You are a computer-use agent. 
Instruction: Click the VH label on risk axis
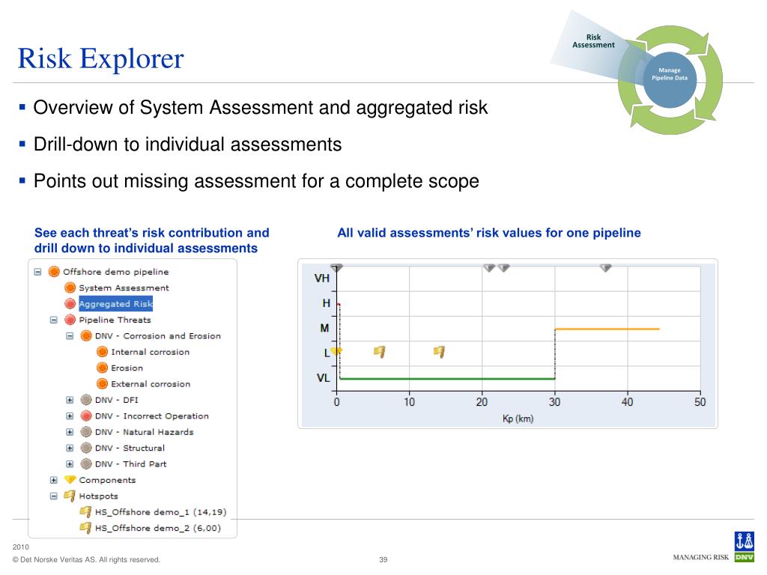[x=322, y=279]
